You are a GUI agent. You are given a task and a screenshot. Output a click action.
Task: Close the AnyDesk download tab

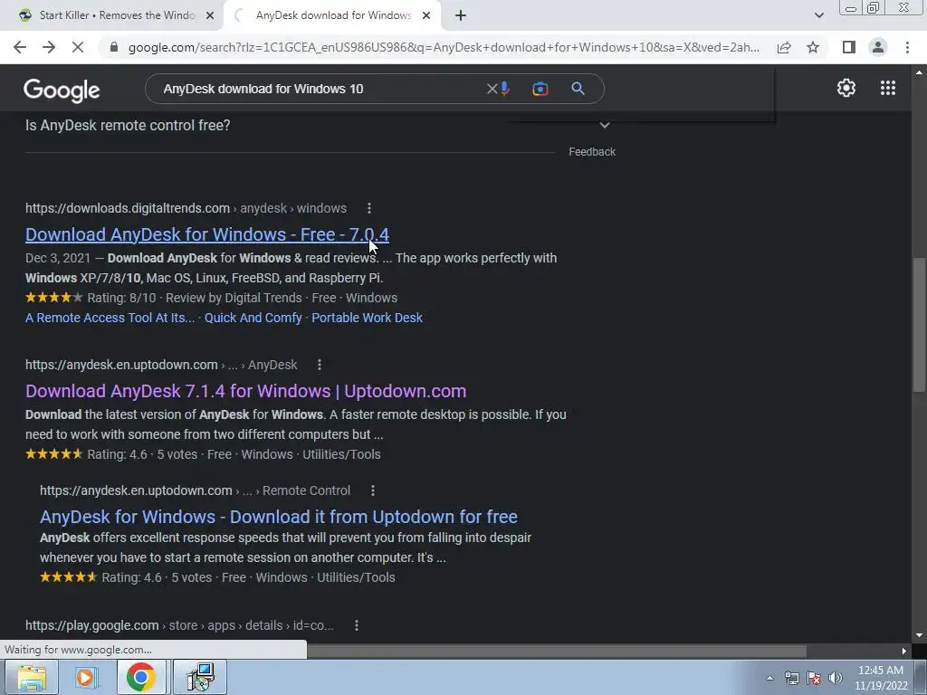click(x=426, y=15)
